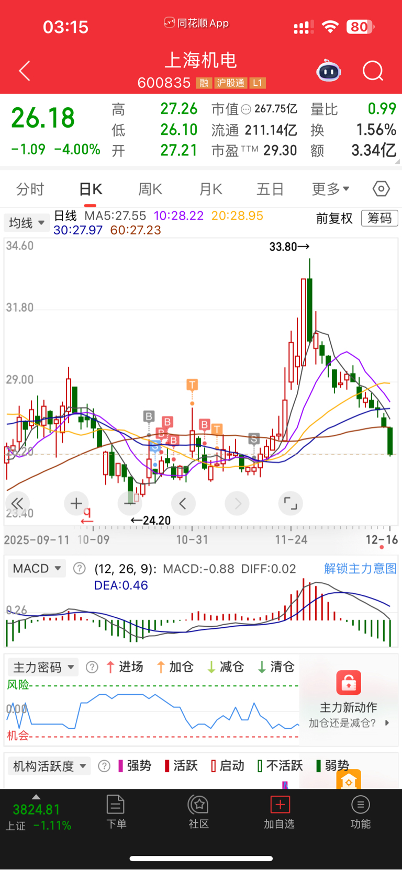Tap the L1 data level badge
The image size is (402, 870).
(x=257, y=83)
